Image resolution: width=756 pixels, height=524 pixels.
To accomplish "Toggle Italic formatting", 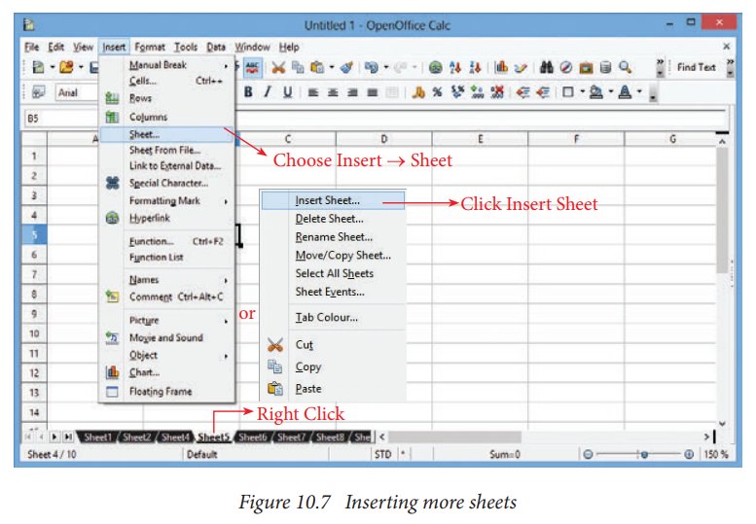I will (x=268, y=92).
